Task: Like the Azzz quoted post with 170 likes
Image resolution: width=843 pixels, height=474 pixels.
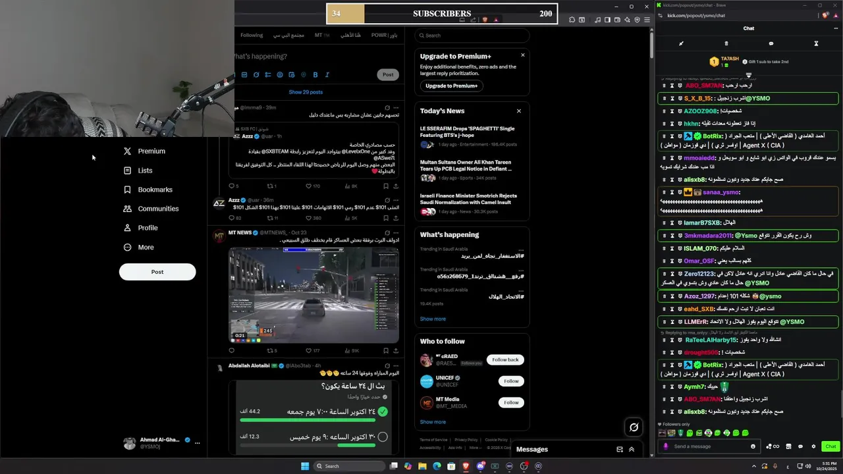Action: click(312, 186)
